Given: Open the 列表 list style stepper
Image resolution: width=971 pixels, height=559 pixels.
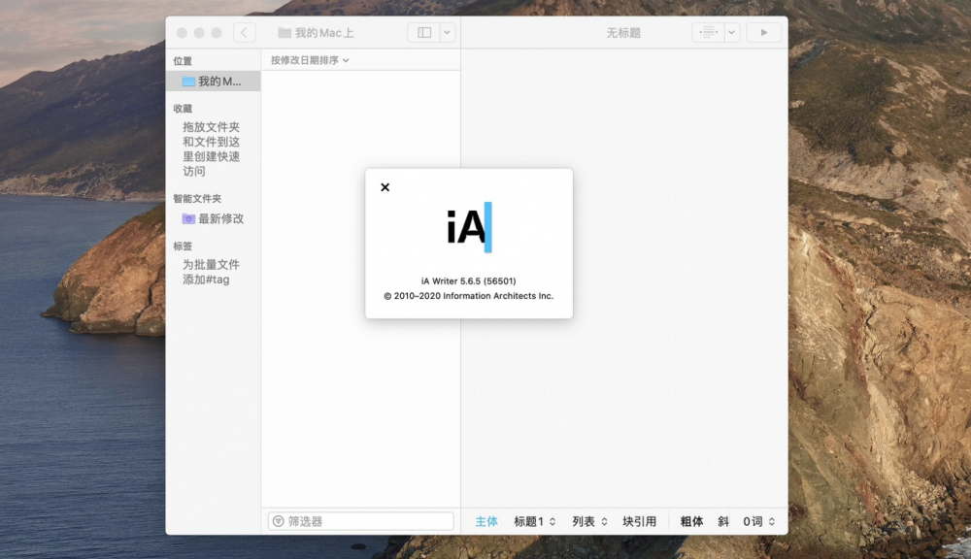Looking at the screenshot, I should tap(589, 521).
